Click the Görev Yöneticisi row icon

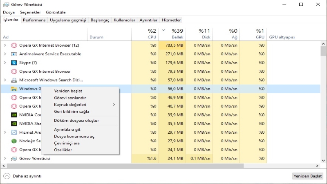click(x=14, y=159)
